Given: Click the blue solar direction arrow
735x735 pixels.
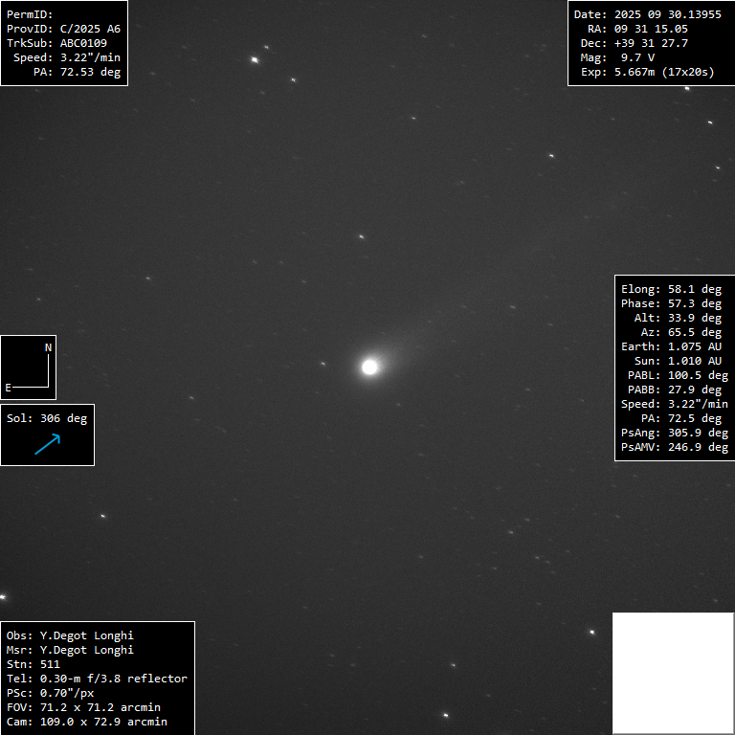Looking at the screenshot, I should 47,444.
